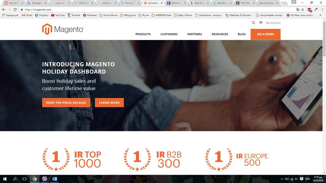
Task: Click the IR EUROPE 500 award badge
Action: coord(237,159)
